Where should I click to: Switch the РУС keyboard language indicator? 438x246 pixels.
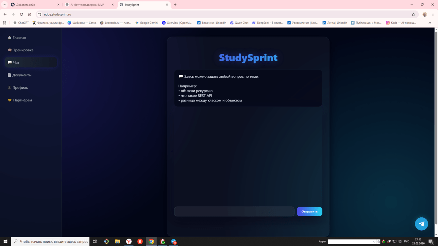(x=407, y=241)
